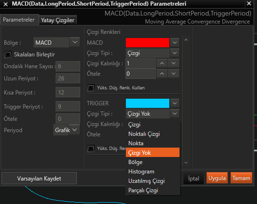Close the parameters dialog with top-right X
Viewport: 257px width, 204px height.
(x=249, y=3)
